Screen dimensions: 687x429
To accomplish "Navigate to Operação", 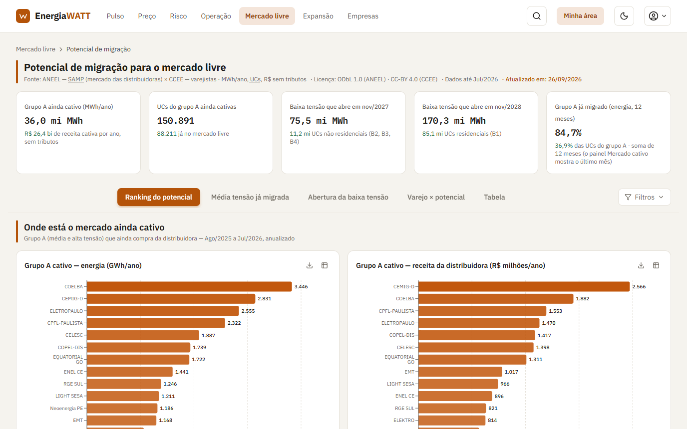I will pos(216,16).
